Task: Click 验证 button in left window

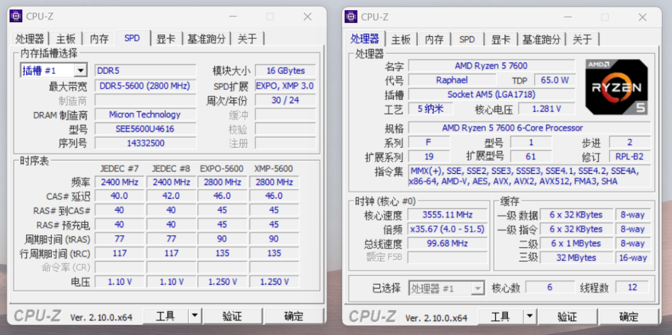Action: [233, 316]
